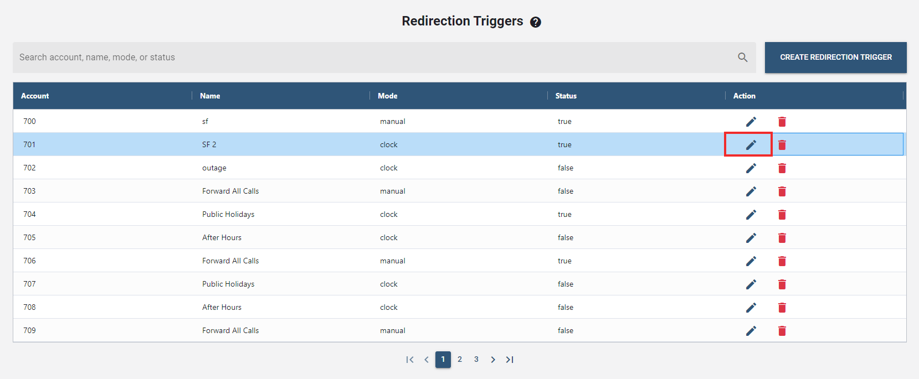Delete account 704 Public Holidays trigger

click(x=782, y=215)
